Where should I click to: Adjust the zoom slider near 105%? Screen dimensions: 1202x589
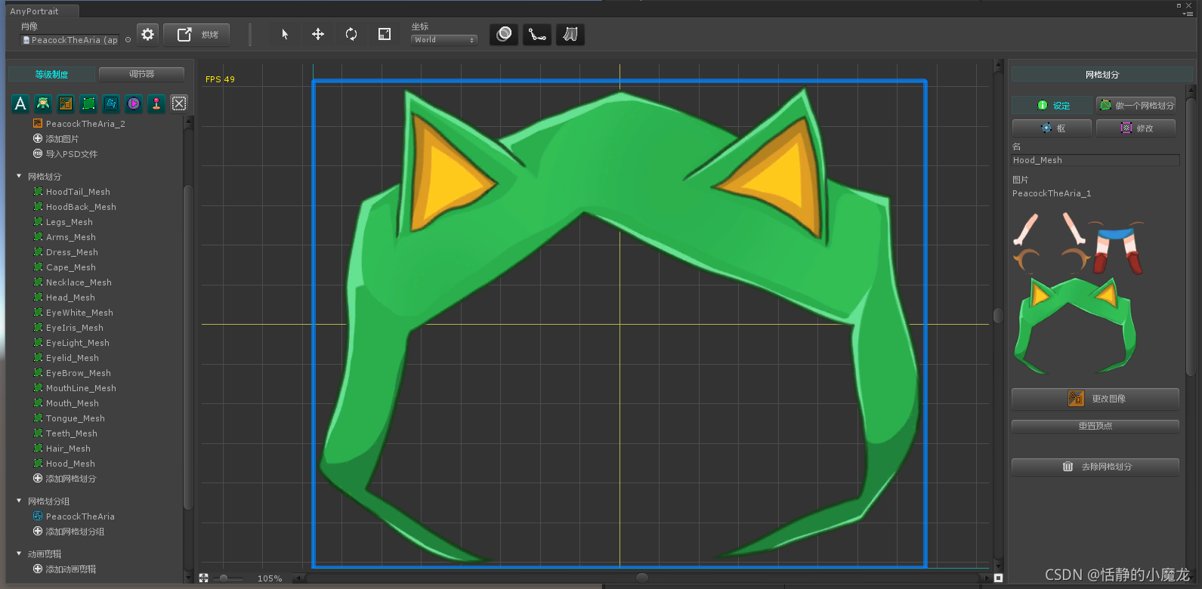(224, 578)
